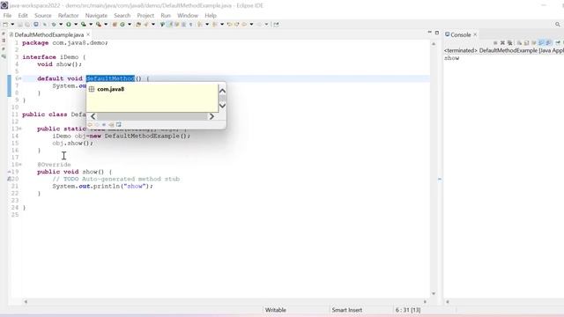Click the External Tools run icon
The image size is (564, 317).
pos(98,25)
